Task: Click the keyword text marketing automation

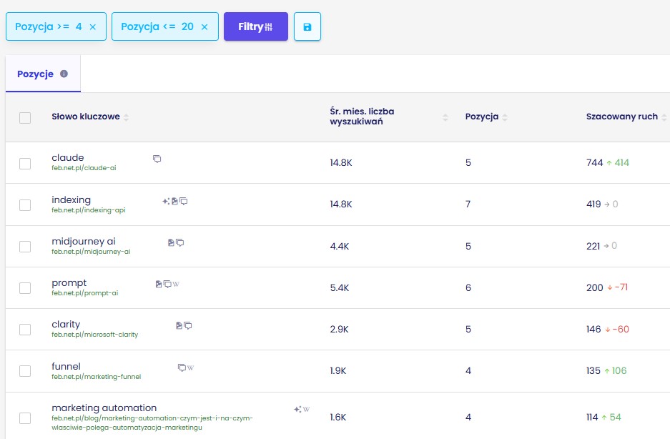Action: (104, 408)
